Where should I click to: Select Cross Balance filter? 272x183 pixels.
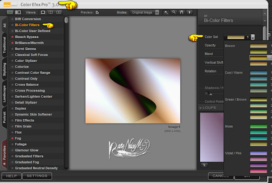coord(27,85)
